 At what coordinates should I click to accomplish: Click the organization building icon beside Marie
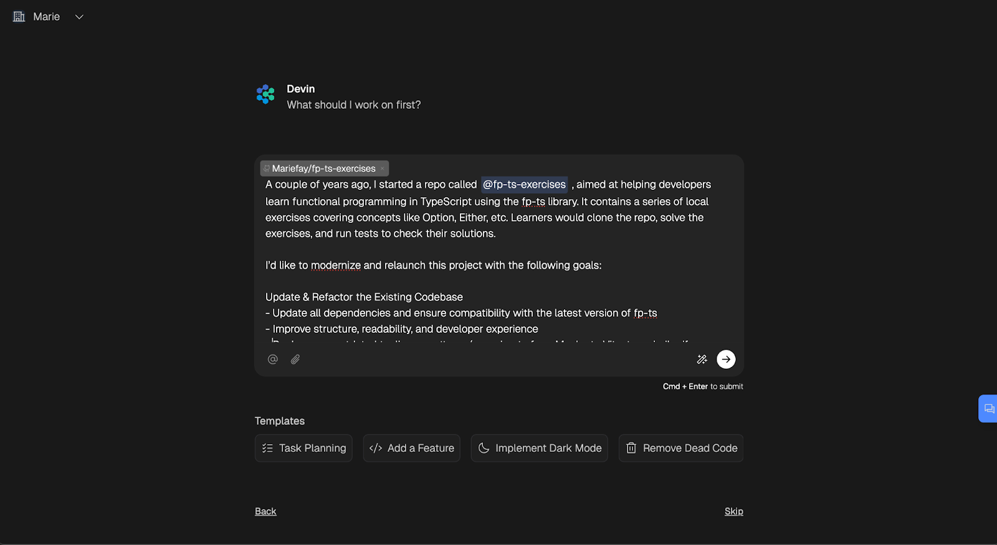[x=19, y=17]
